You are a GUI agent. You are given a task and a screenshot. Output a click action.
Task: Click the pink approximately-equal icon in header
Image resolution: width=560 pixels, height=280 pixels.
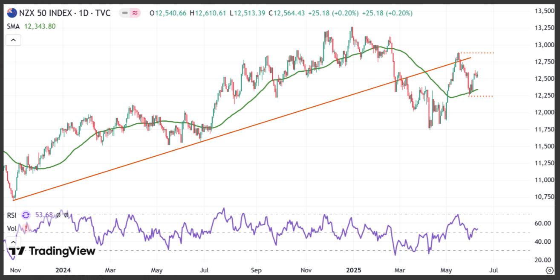(x=135, y=13)
